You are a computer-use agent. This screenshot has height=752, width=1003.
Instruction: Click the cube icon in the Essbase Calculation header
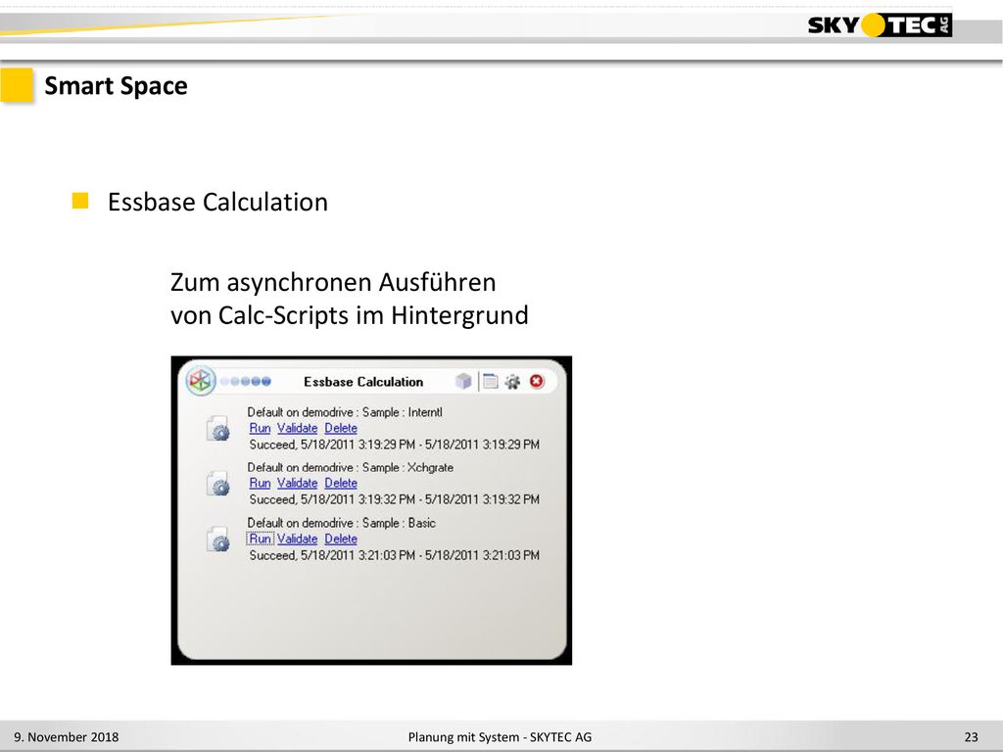coord(463,381)
